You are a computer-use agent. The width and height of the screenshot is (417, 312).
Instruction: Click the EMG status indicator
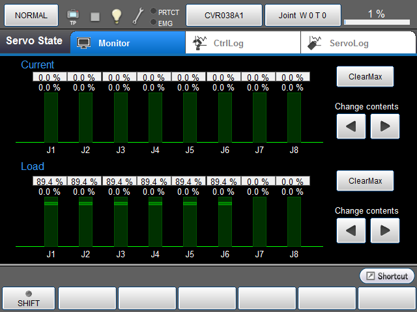point(161,22)
